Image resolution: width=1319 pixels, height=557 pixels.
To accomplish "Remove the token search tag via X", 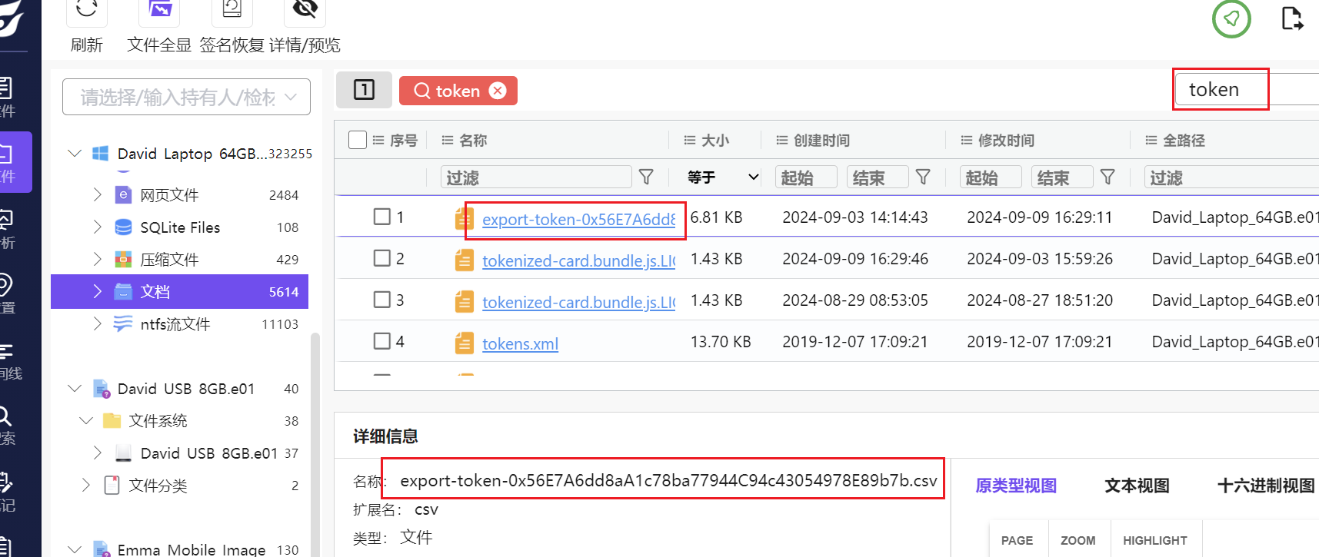I will click(x=498, y=91).
